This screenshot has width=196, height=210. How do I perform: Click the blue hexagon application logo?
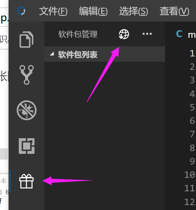tap(21, 11)
